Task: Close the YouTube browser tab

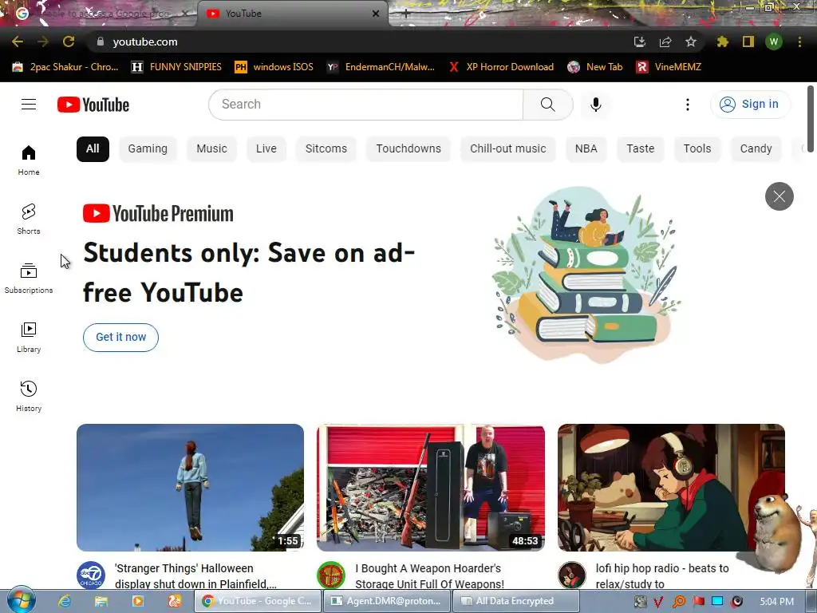Action: pyautogui.click(x=376, y=14)
